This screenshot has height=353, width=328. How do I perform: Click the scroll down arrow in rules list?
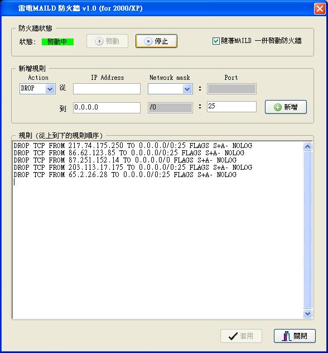[307, 313]
